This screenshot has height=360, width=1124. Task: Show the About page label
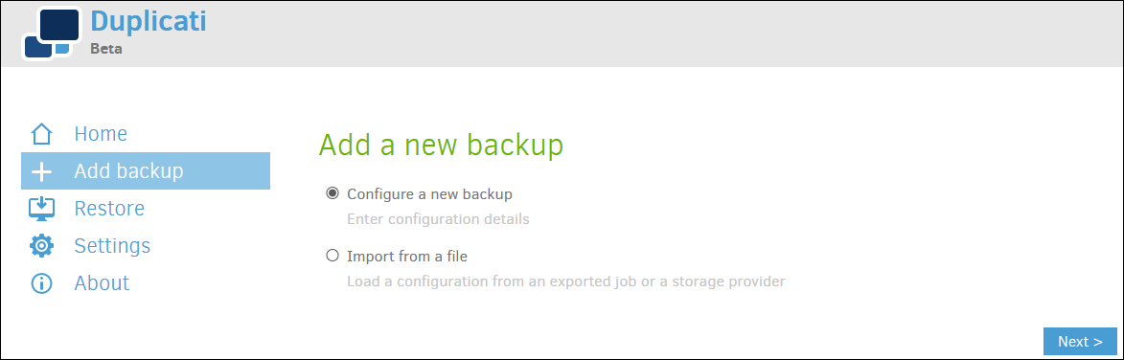tap(102, 282)
